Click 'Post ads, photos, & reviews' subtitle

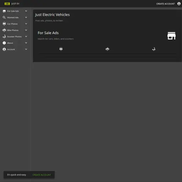[49, 21]
